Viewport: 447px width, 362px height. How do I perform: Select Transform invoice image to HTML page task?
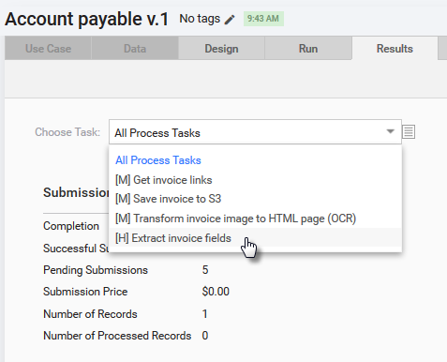tap(255, 219)
